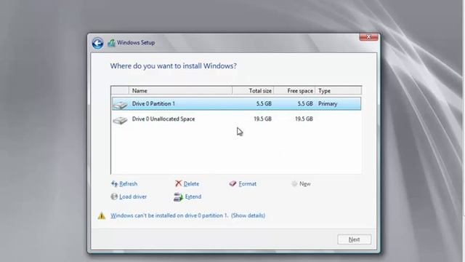Click the Extend partition icon
The image size is (465, 262).
coord(178,197)
